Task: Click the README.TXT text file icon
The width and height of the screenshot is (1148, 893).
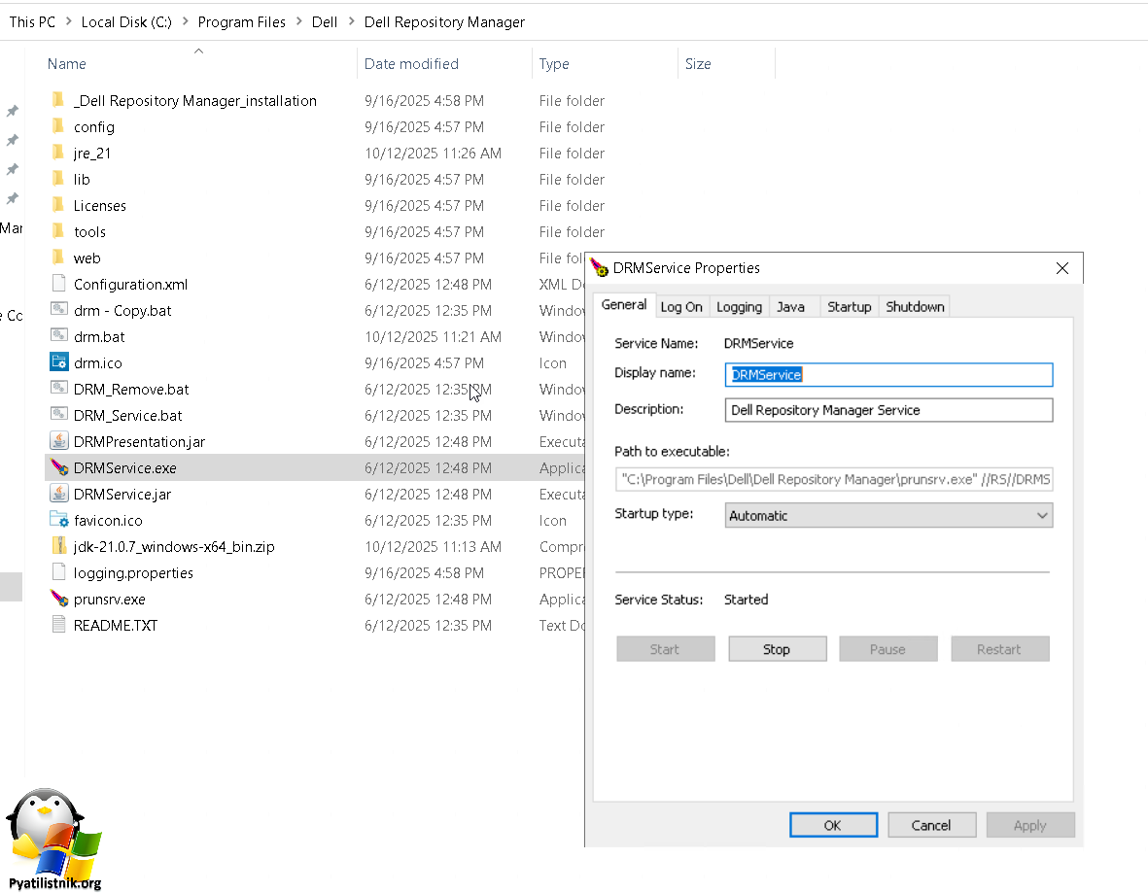Action: 58,626
